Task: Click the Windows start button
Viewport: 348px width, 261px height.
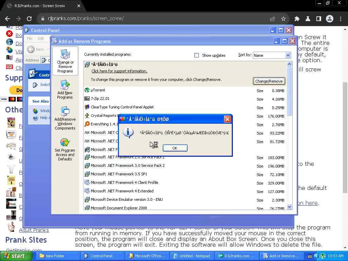Action: (x=16, y=256)
